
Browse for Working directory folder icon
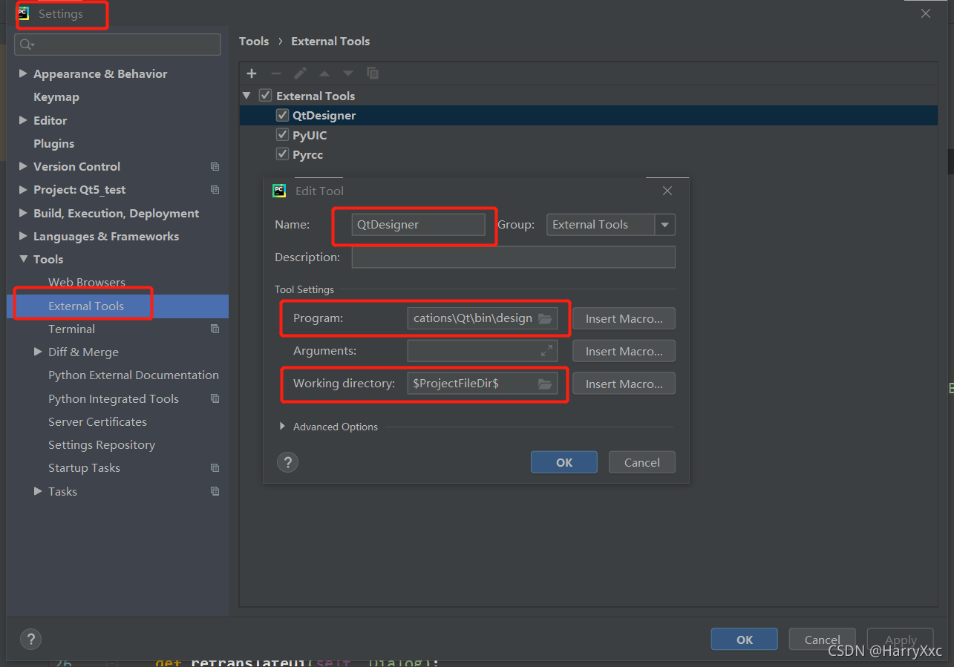tap(545, 384)
